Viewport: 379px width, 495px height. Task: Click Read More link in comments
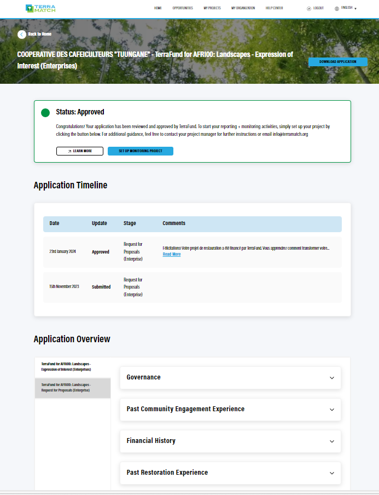(x=172, y=254)
